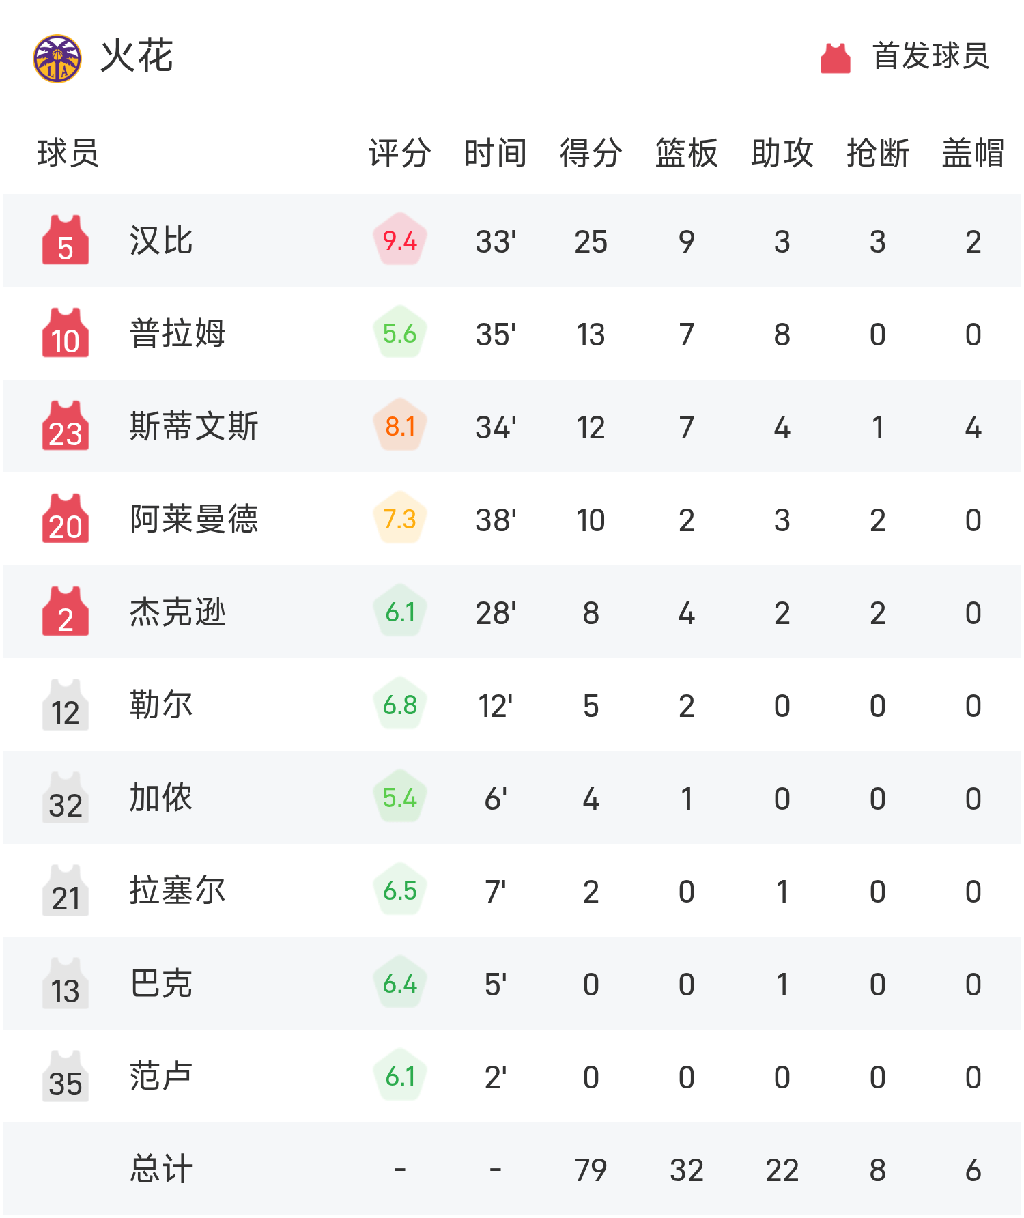Click the 9.4 rating badge
This screenshot has height=1218, width=1024.
point(400,240)
